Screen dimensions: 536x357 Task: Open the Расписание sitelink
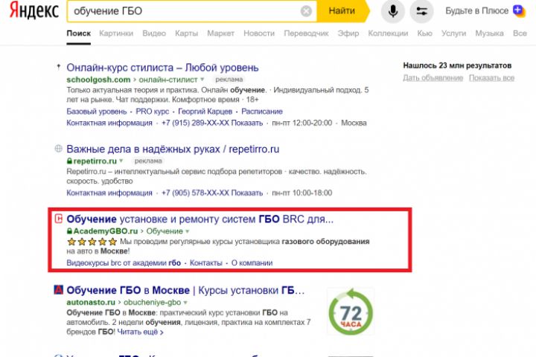tap(262, 112)
